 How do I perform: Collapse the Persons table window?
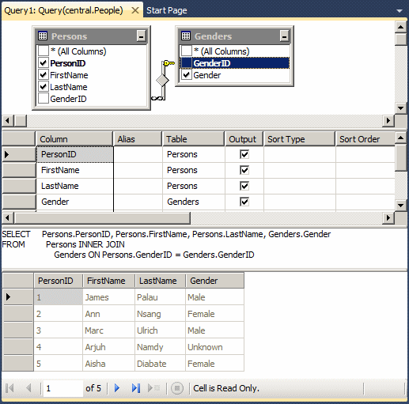[142, 36]
